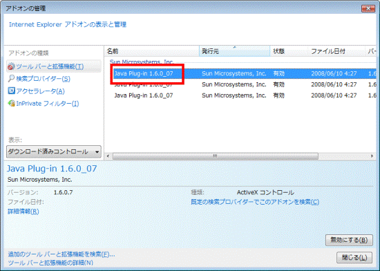Collapse the Sun Microsystems, Inc. group header
This screenshot has height=271, width=380.
tap(142, 62)
